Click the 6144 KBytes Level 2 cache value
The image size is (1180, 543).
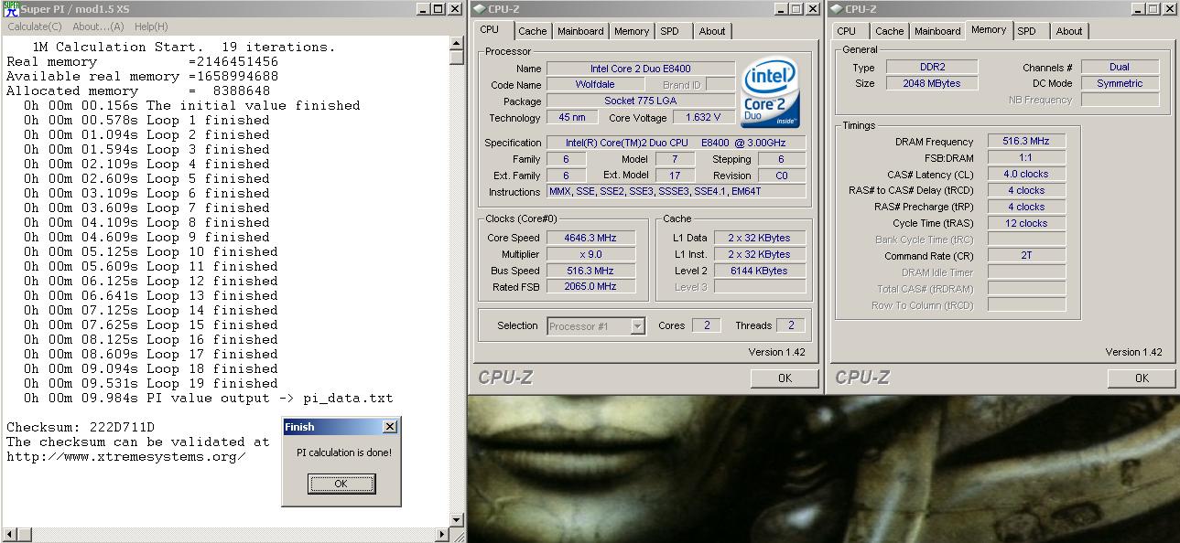click(760, 271)
